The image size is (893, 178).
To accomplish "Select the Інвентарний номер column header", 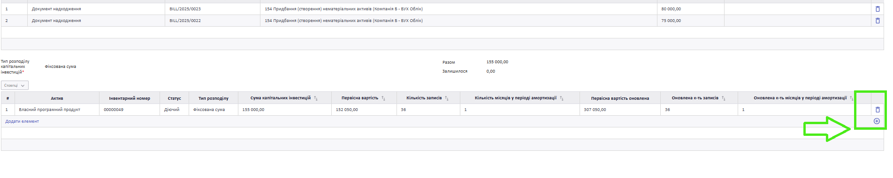I will tap(130, 98).
